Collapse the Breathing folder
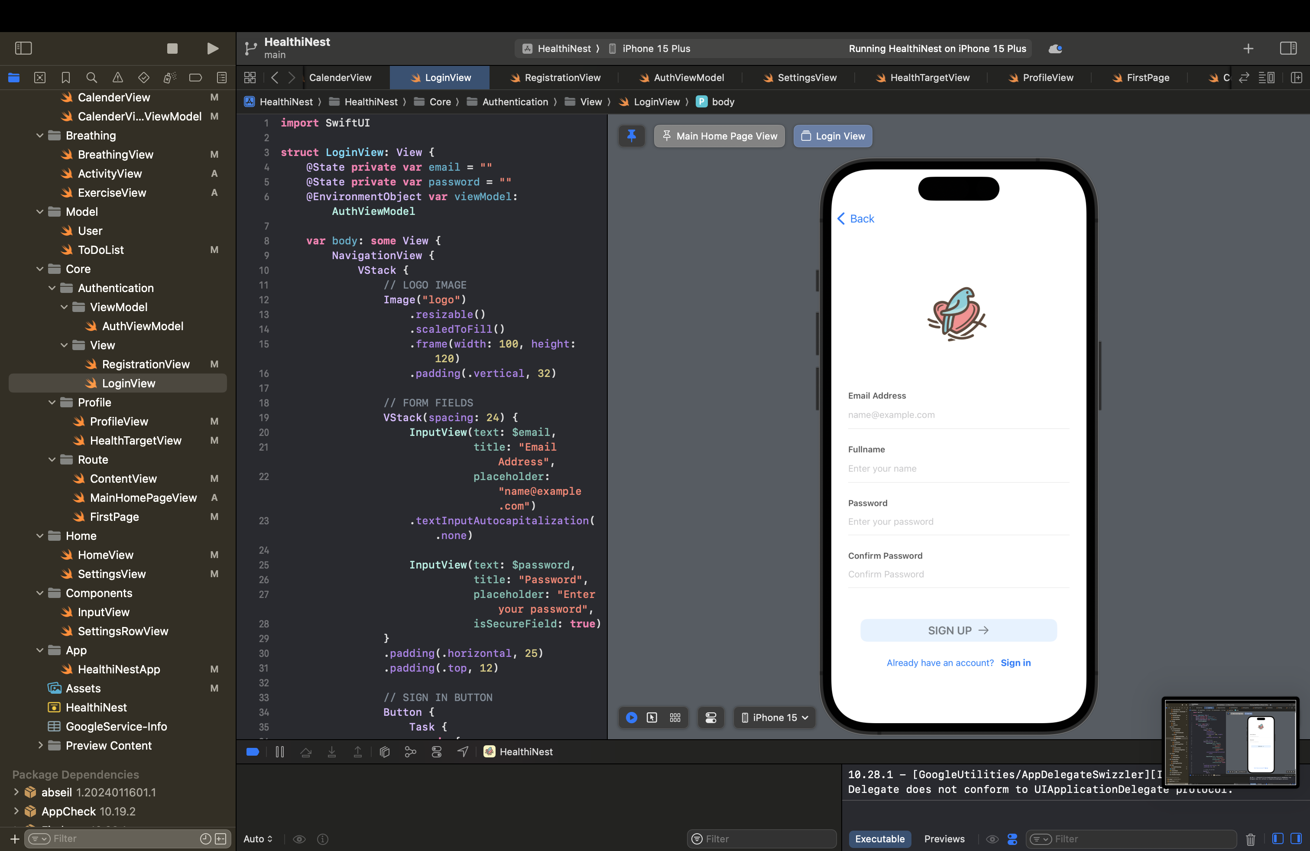1310x851 pixels. point(39,136)
